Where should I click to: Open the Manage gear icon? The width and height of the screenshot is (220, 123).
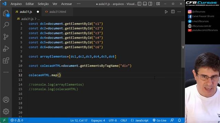point(6,111)
